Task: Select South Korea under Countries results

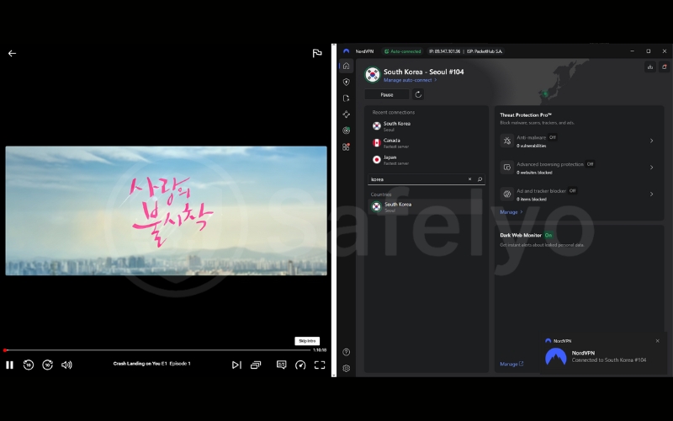Action: click(x=427, y=206)
